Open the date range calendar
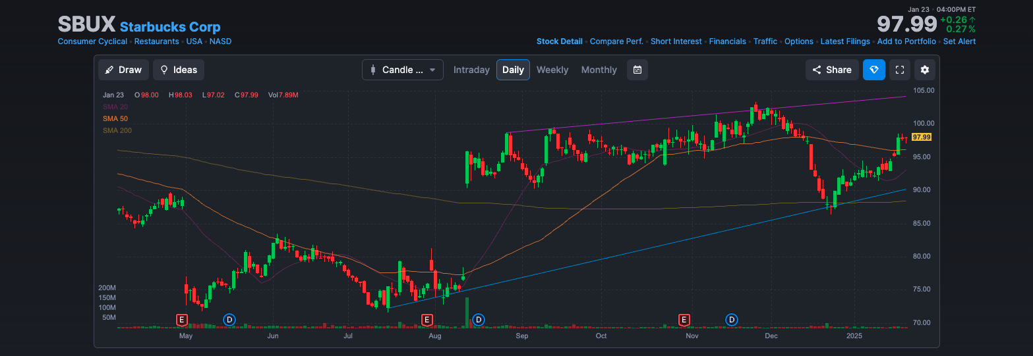The image size is (1033, 356). (x=637, y=70)
